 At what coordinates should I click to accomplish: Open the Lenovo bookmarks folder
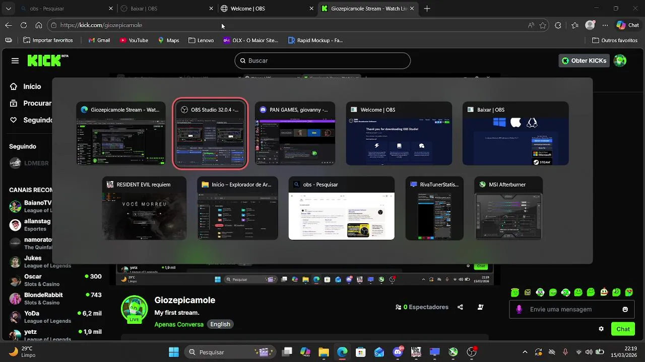201,40
